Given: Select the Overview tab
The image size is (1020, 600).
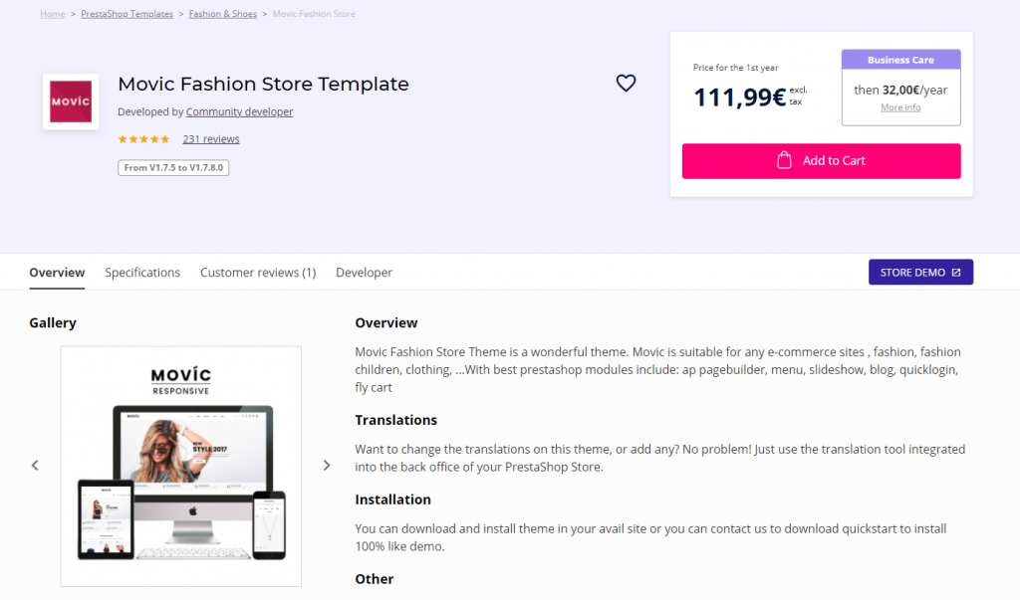Looking at the screenshot, I should (x=57, y=273).
